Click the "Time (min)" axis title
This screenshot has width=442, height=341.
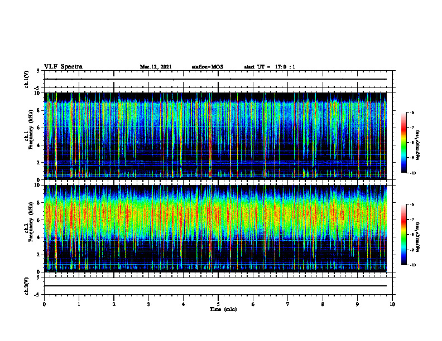pos(223,309)
